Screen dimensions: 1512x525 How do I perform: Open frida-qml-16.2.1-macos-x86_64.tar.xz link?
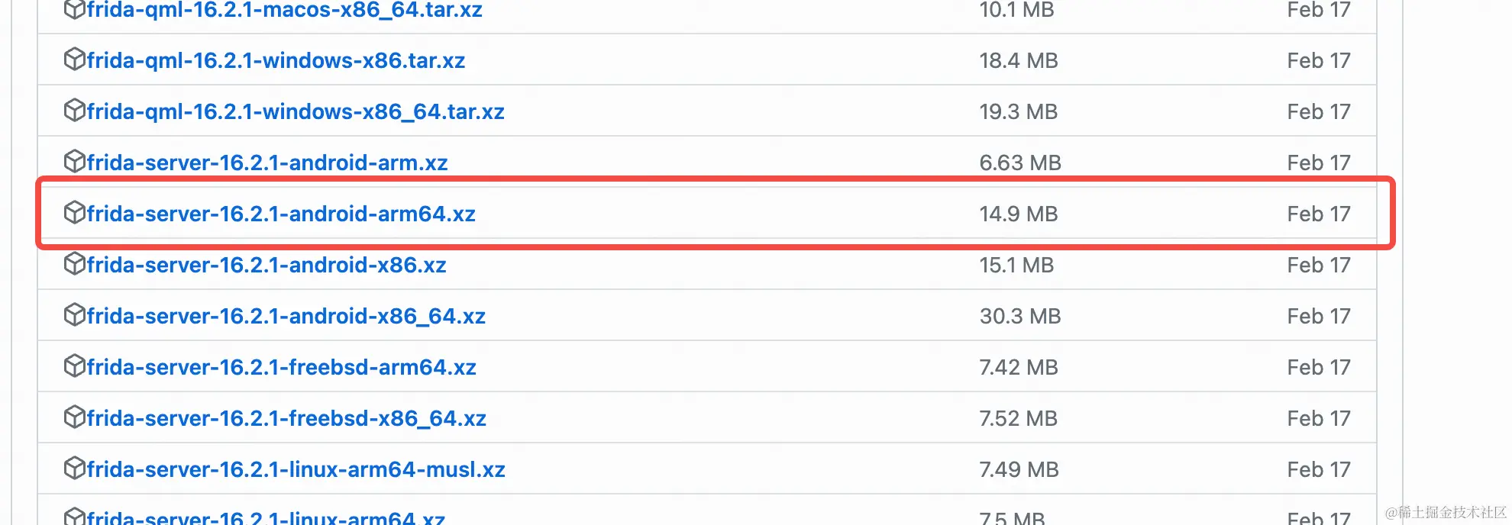click(285, 10)
